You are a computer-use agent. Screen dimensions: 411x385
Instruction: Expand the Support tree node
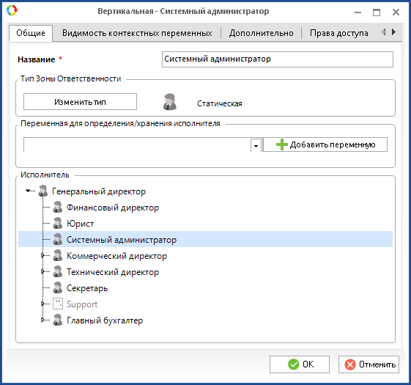click(x=42, y=304)
